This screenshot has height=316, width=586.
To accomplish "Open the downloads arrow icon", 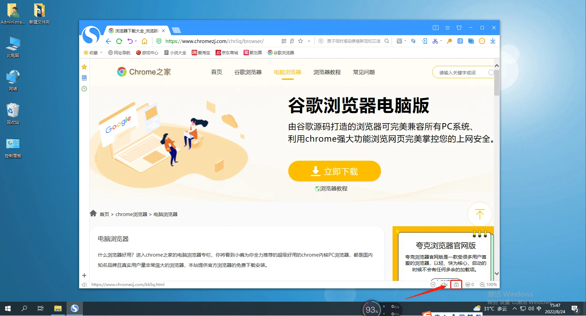I will 493,41.
